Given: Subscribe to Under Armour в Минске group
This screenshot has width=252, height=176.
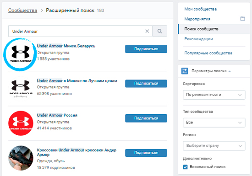Looking at the screenshot, I should 146,84.
